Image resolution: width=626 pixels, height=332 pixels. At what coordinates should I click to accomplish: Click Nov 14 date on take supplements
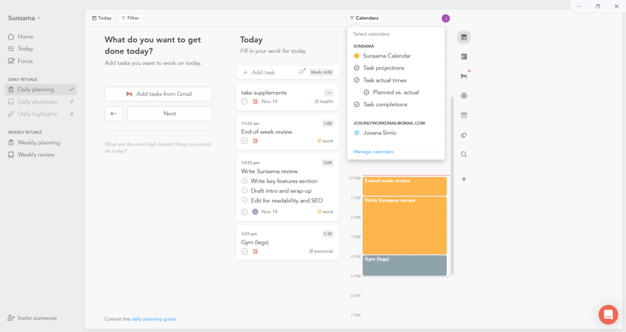(x=269, y=102)
